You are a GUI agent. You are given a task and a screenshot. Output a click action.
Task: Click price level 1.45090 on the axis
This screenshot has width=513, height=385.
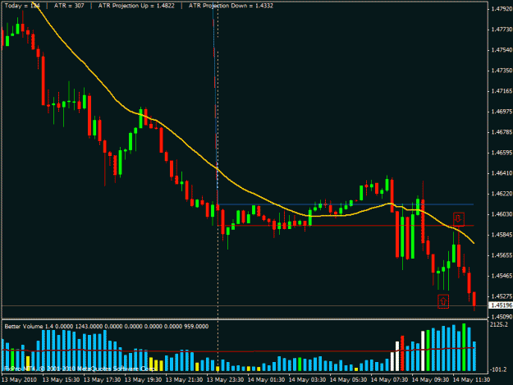502,317
